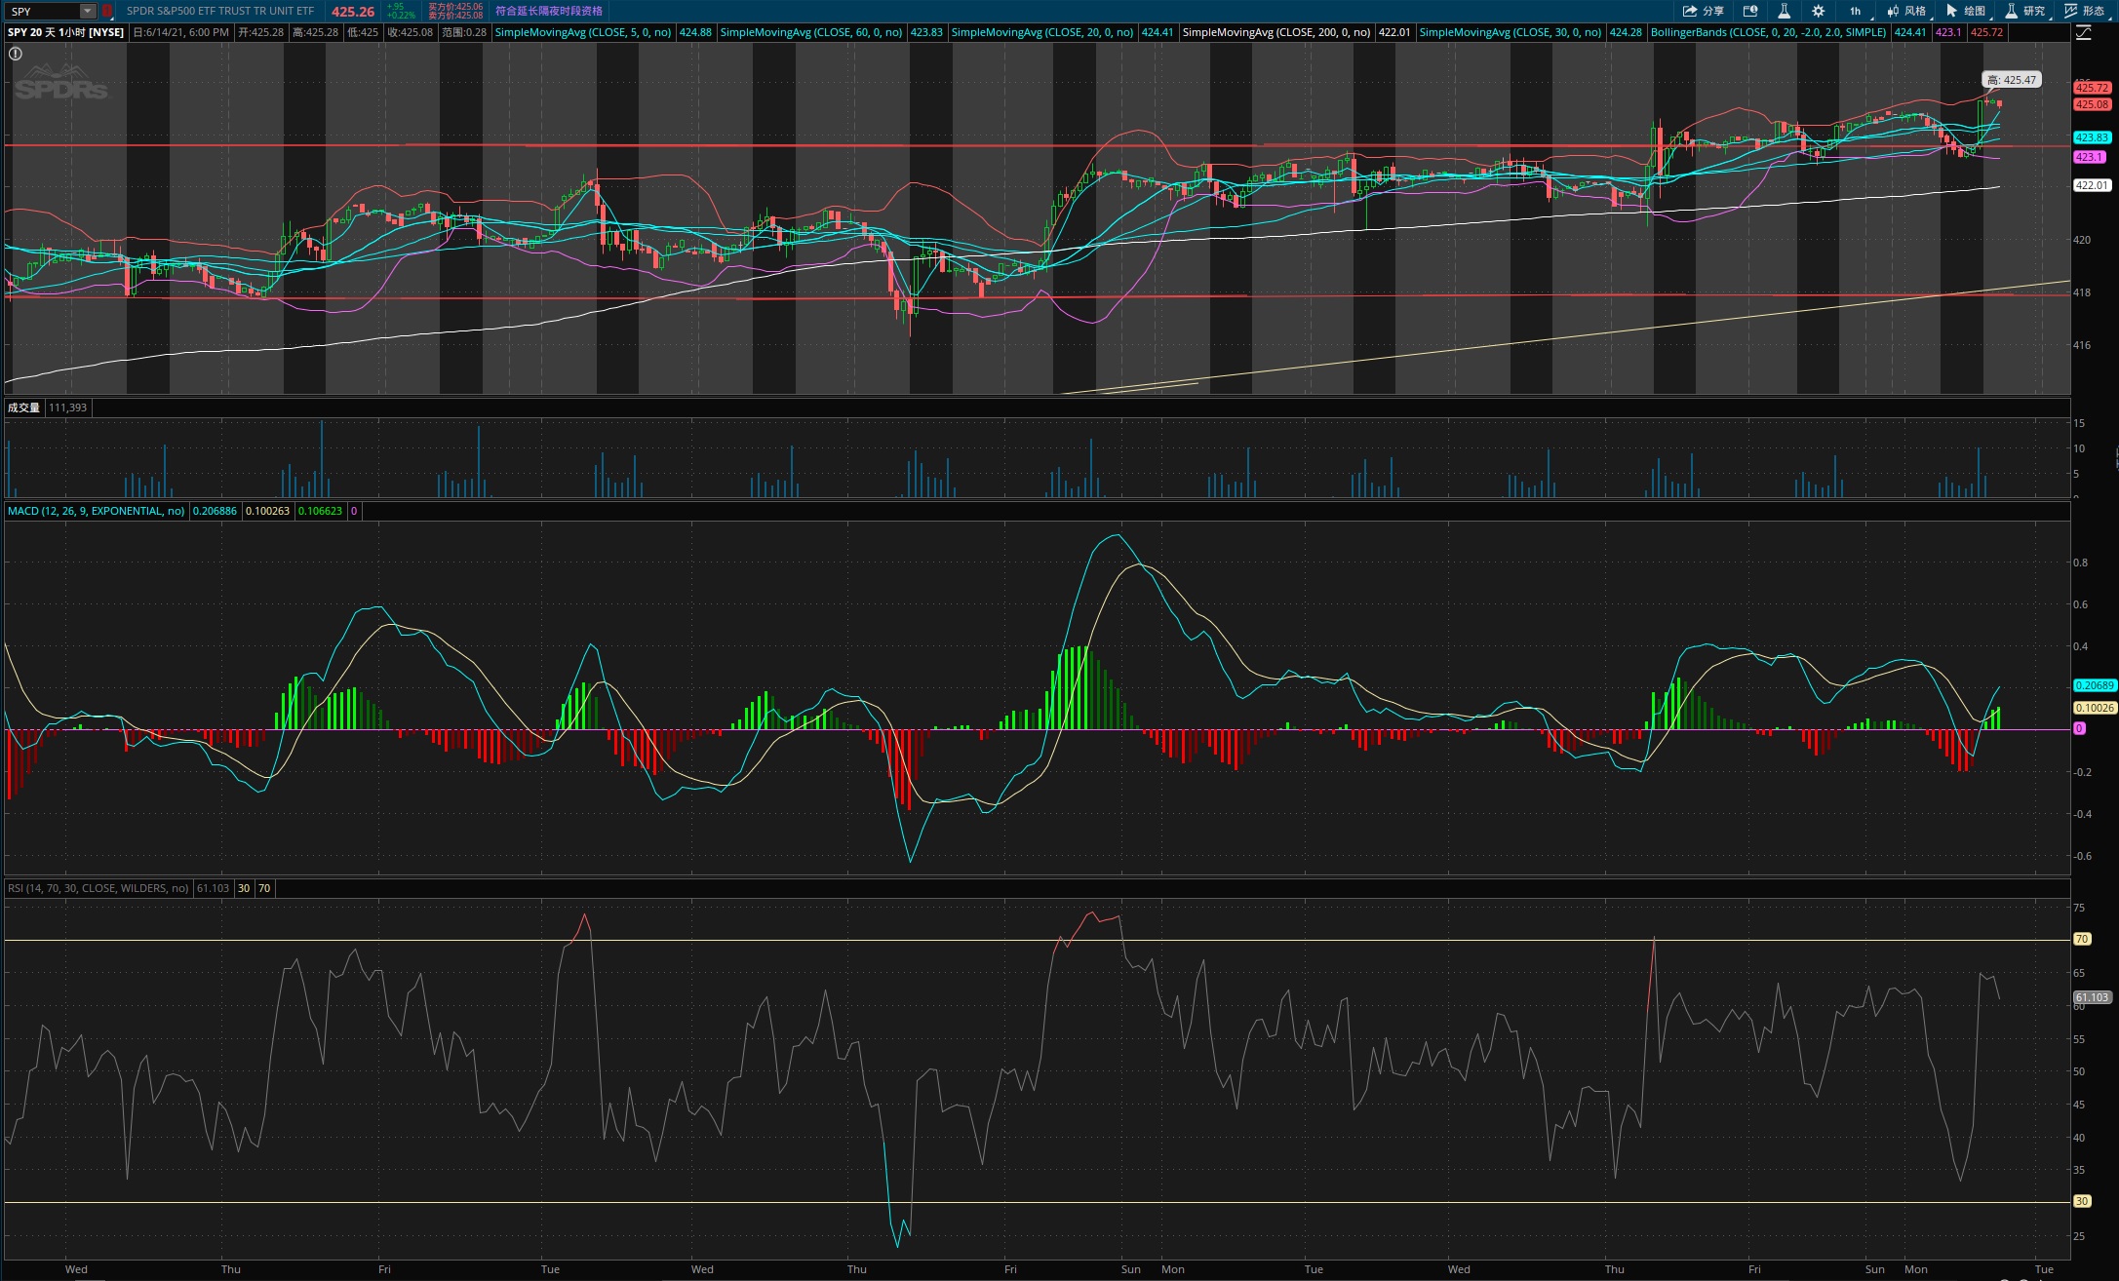Click the SPDR S&P500 ETF TRUST description text
This screenshot has height=1281, width=2119.
tap(220, 11)
